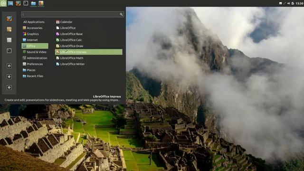This screenshot has height=171, width=304.
Task: Open Terminal from the menu favorites sidebar
Action: [x=9, y=51]
